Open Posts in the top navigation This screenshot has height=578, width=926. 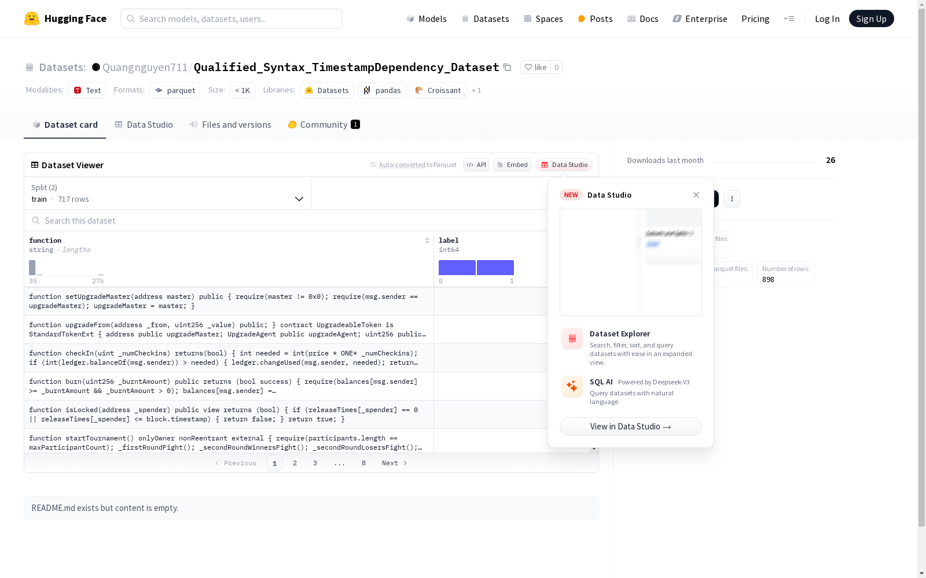tap(595, 18)
